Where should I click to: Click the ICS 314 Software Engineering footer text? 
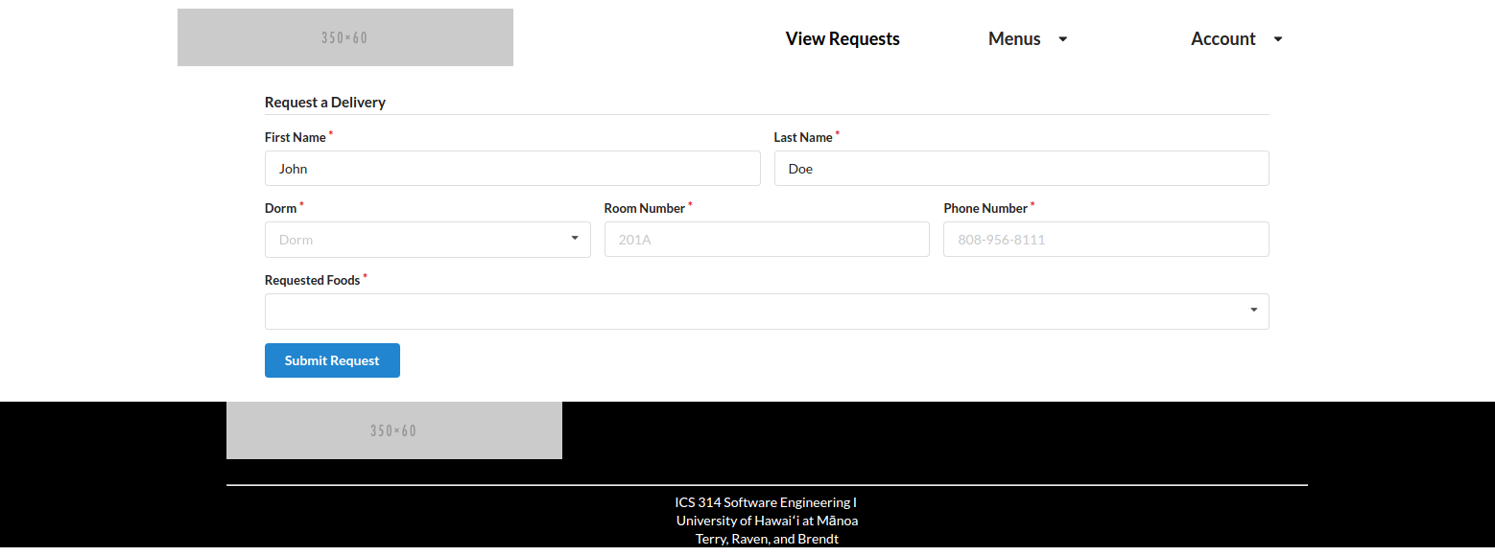tap(766, 502)
